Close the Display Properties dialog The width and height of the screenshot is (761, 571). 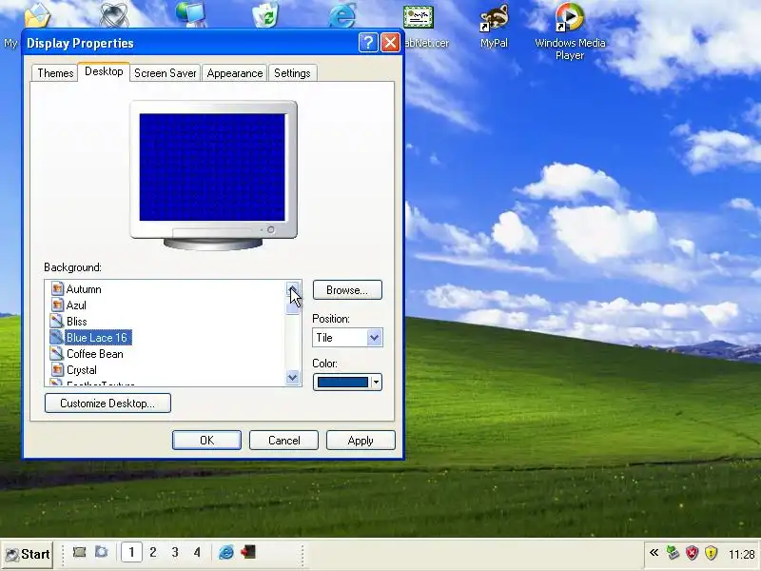click(x=390, y=43)
